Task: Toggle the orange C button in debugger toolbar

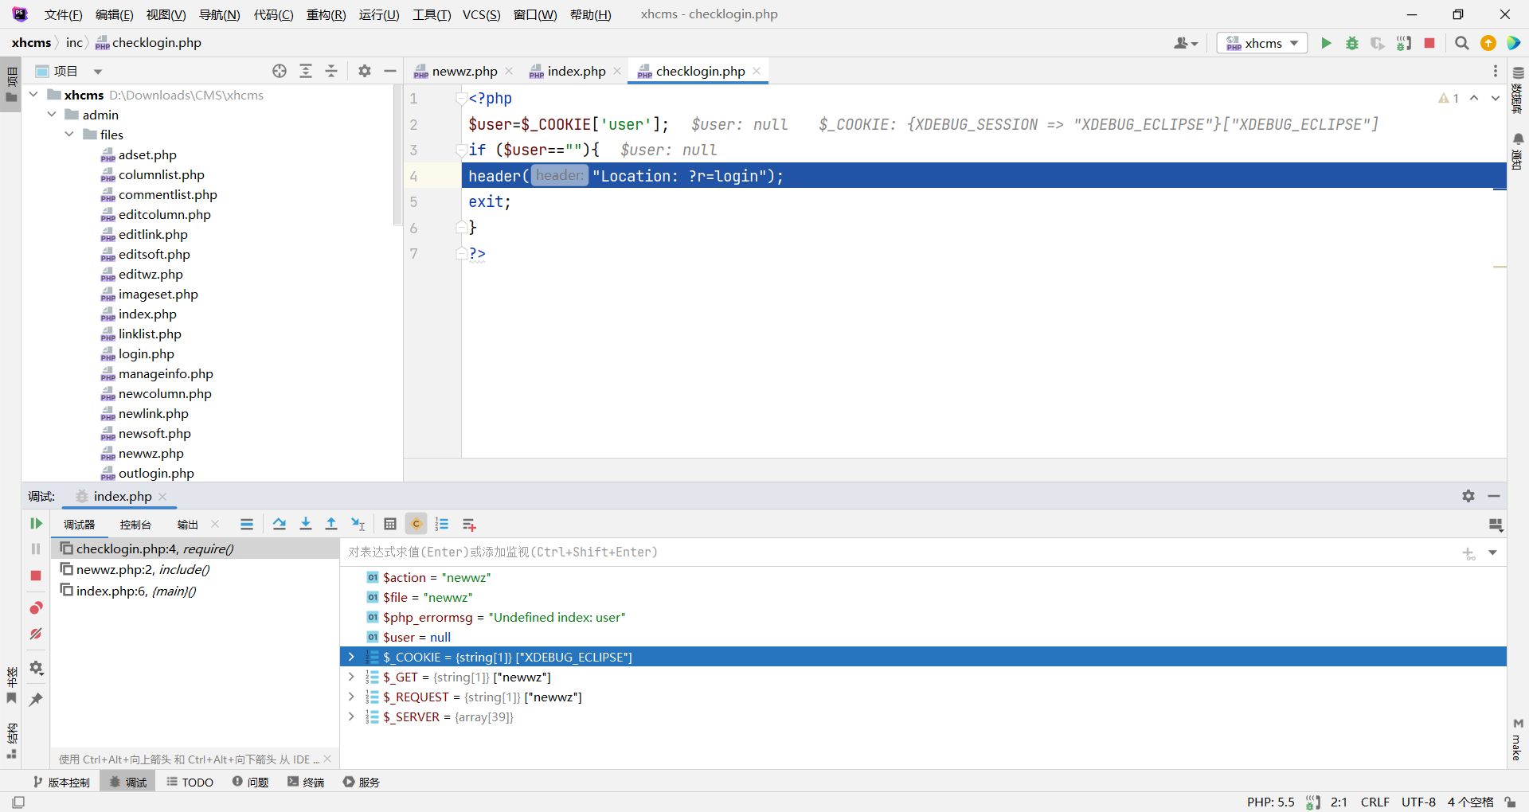Action: tap(416, 525)
